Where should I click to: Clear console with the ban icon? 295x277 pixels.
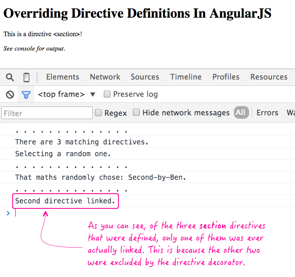(x=10, y=95)
